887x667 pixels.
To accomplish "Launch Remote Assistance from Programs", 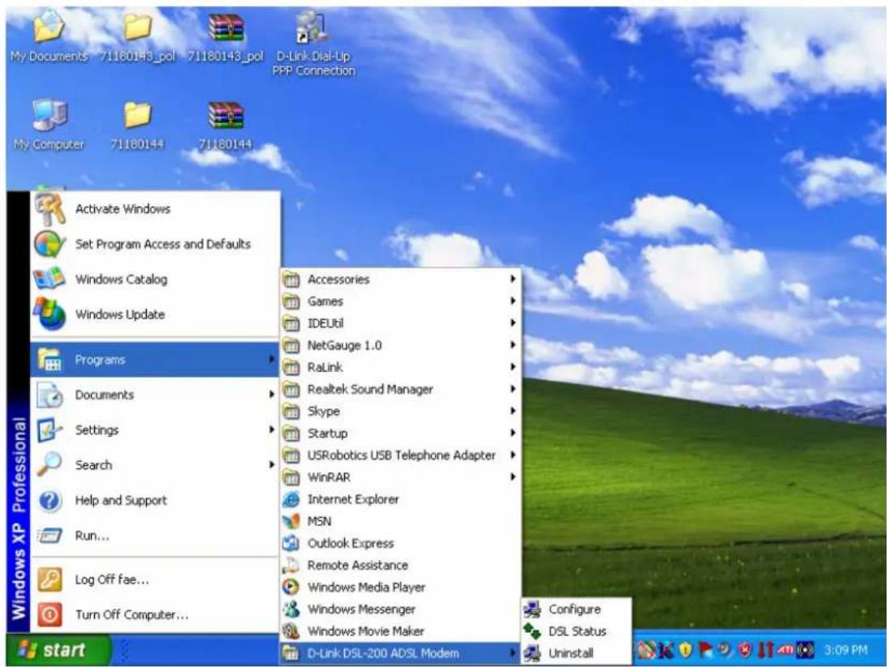I will (400, 565).
